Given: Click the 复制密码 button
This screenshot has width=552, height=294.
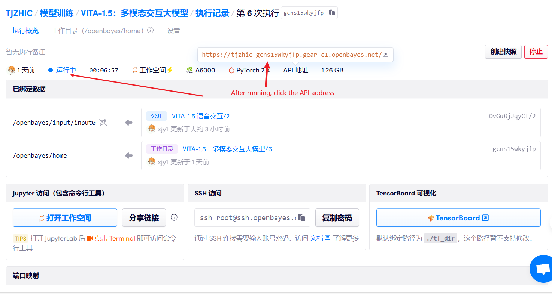Looking at the screenshot, I should click(337, 218).
